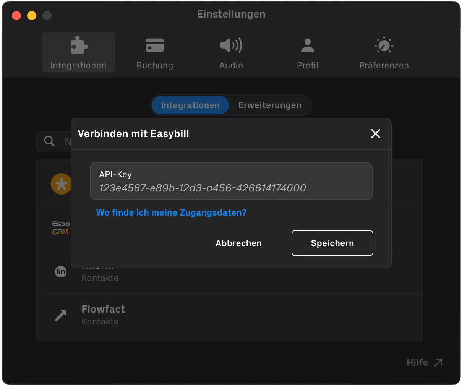Minimize the Einstellungen window
Image resolution: width=462 pixels, height=386 pixels.
coord(32,16)
